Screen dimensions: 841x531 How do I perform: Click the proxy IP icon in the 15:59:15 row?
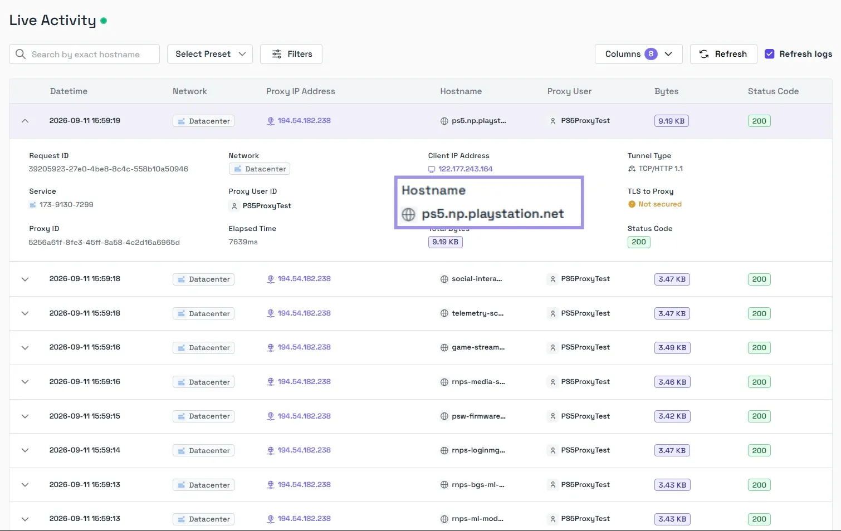click(x=271, y=416)
